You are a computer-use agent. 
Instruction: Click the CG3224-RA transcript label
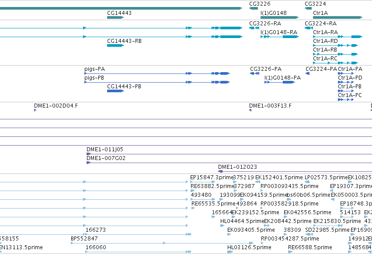coord(321,24)
